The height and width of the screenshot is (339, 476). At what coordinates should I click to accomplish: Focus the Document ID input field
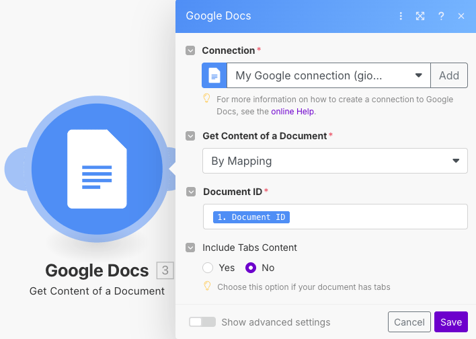[x=335, y=217]
